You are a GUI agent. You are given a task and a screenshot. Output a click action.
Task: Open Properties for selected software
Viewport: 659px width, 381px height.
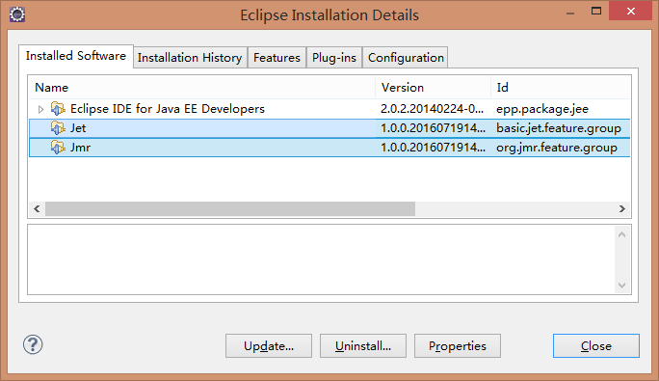coord(458,345)
